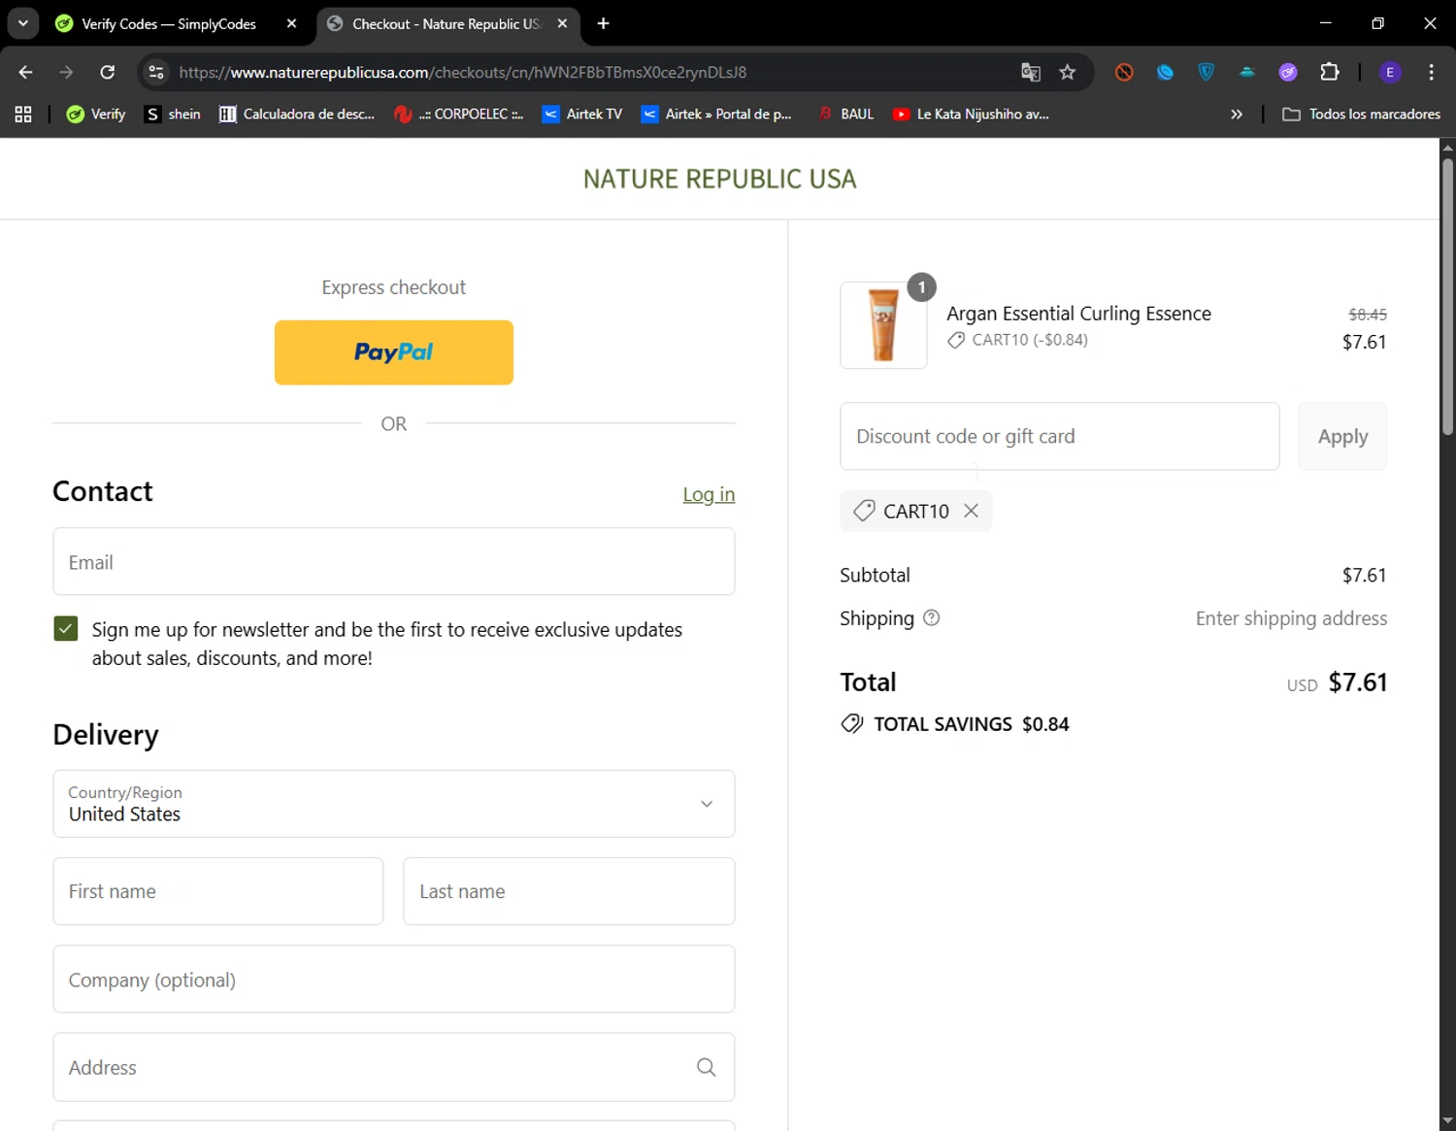This screenshot has width=1456, height=1131.
Task: Open the CORPOELEC bookmark
Action: point(459,115)
